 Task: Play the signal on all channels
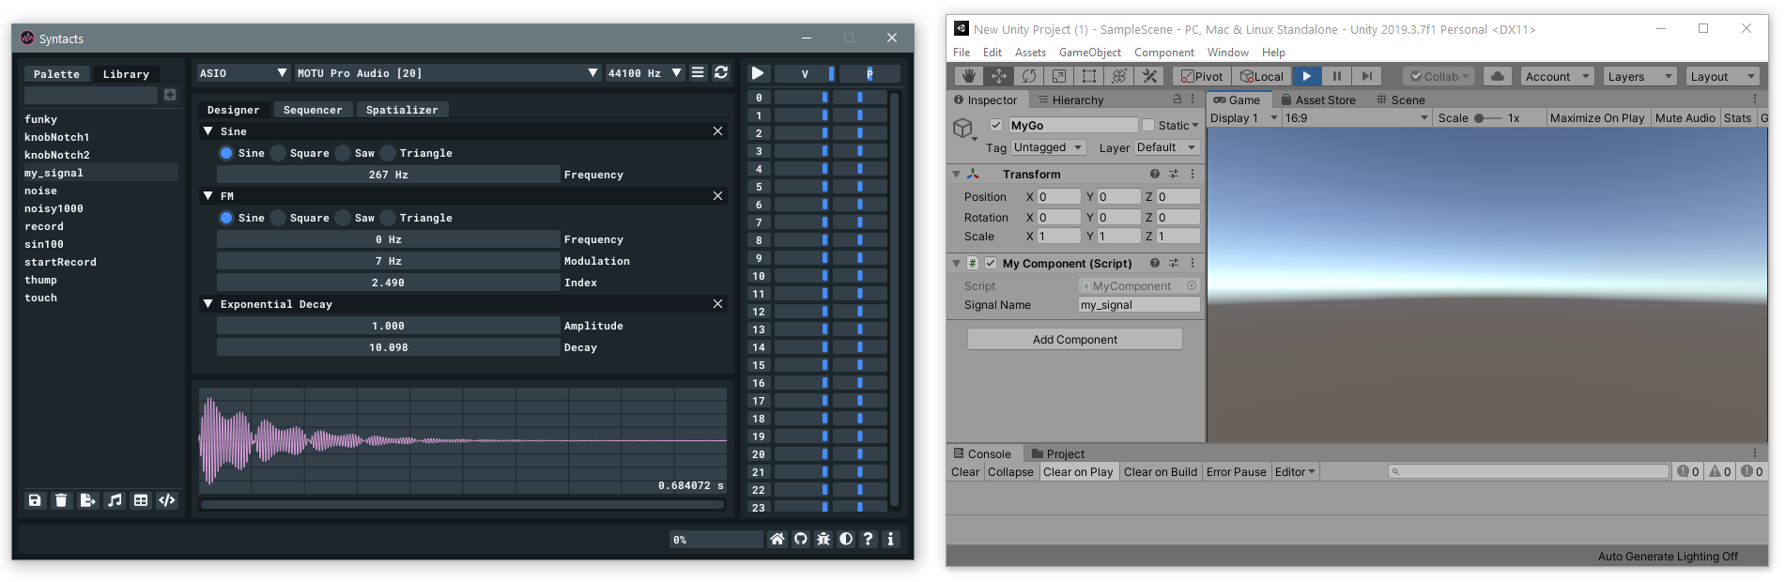pyautogui.click(x=758, y=73)
